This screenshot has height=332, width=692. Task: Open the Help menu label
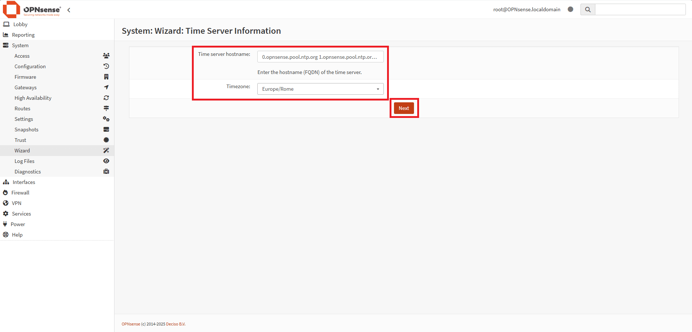tap(17, 235)
